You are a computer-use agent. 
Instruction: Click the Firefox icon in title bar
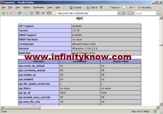point(2,2)
